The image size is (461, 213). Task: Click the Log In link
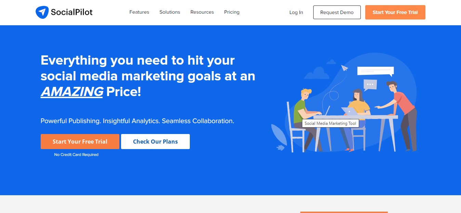pyautogui.click(x=296, y=12)
